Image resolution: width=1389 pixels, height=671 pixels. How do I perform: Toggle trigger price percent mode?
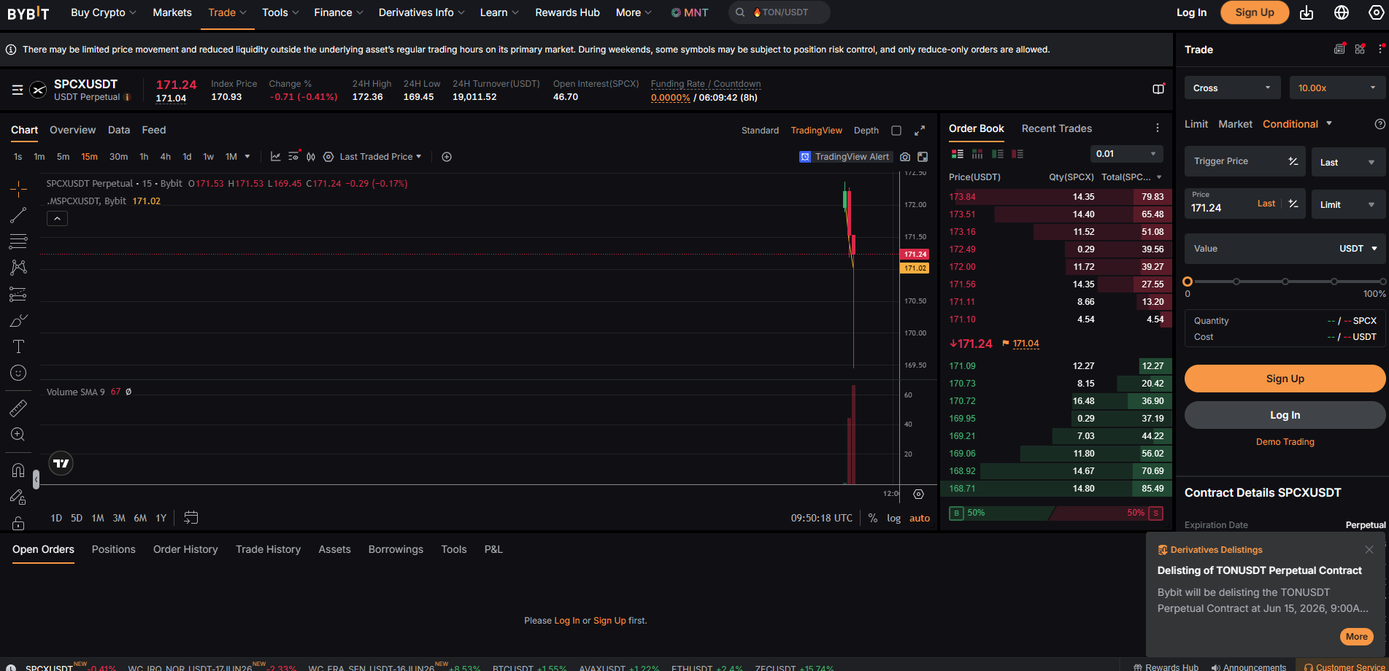pyautogui.click(x=1293, y=161)
